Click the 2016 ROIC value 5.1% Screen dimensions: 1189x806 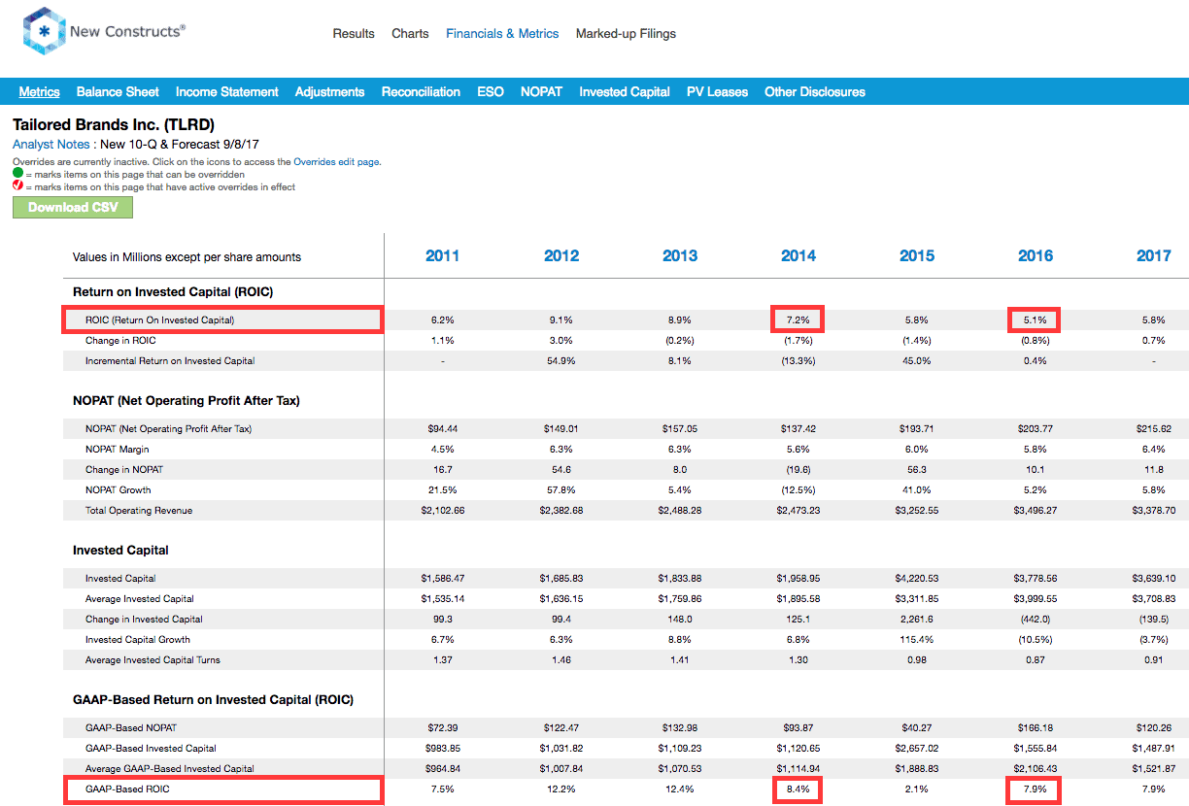click(1036, 319)
